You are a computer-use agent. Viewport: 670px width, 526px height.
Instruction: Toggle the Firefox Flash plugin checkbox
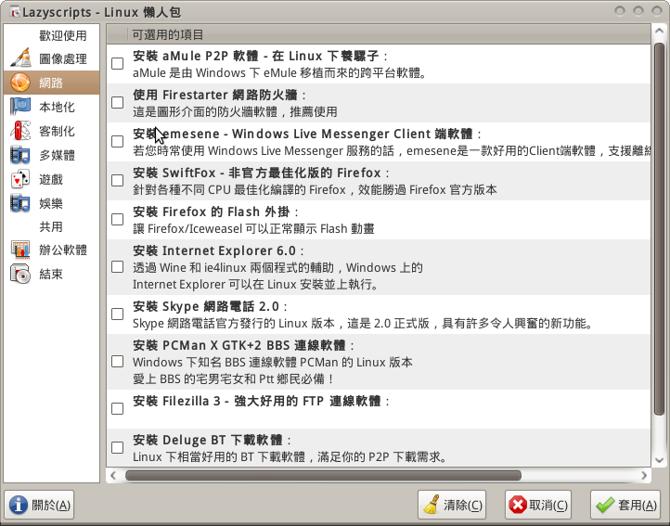pyautogui.click(x=118, y=219)
